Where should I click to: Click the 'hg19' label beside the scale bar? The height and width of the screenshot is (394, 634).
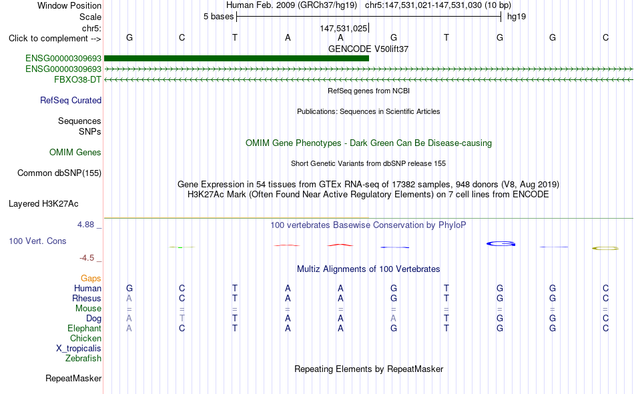tap(517, 17)
